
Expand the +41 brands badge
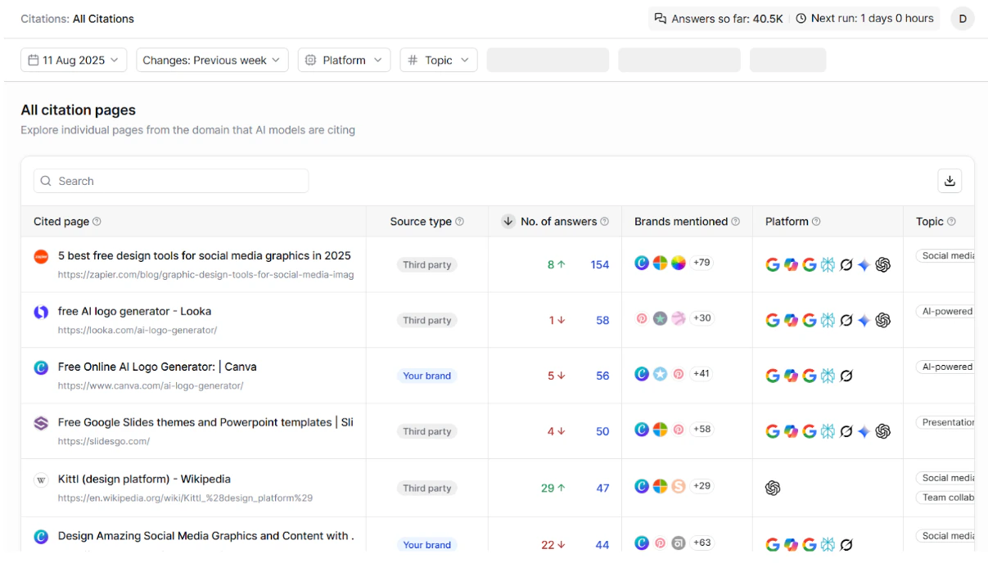click(702, 373)
